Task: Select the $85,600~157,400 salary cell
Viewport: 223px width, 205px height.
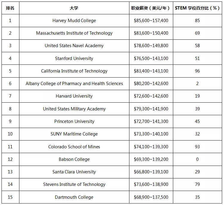Action: pos(151,21)
